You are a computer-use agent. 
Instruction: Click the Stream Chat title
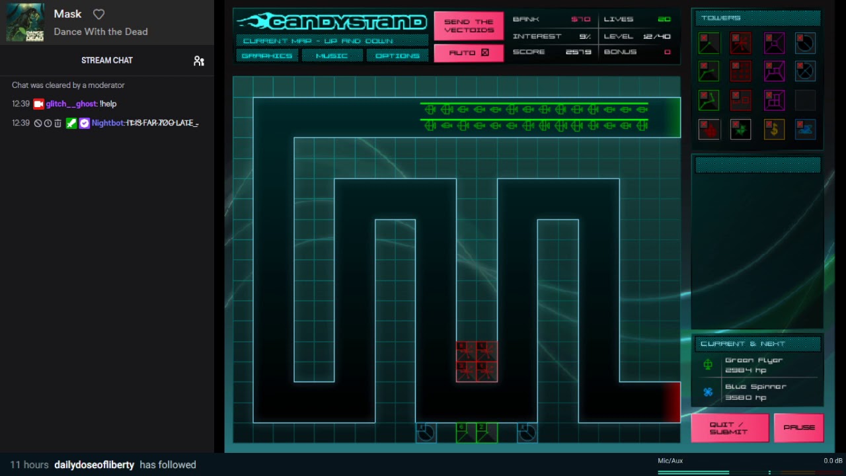[x=107, y=60]
